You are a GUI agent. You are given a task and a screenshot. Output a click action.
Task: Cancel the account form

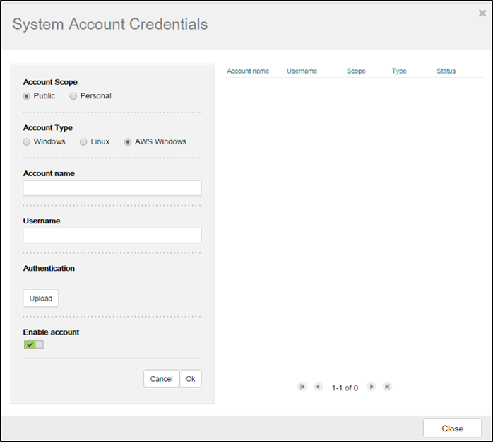click(x=161, y=379)
